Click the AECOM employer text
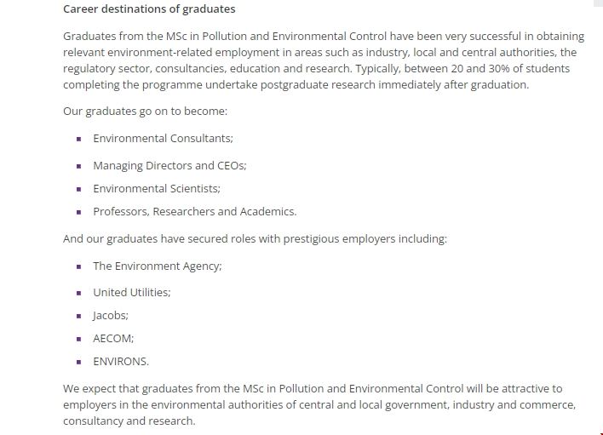Image resolution: width=603 pixels, height=435 pixels. (113, 338)
